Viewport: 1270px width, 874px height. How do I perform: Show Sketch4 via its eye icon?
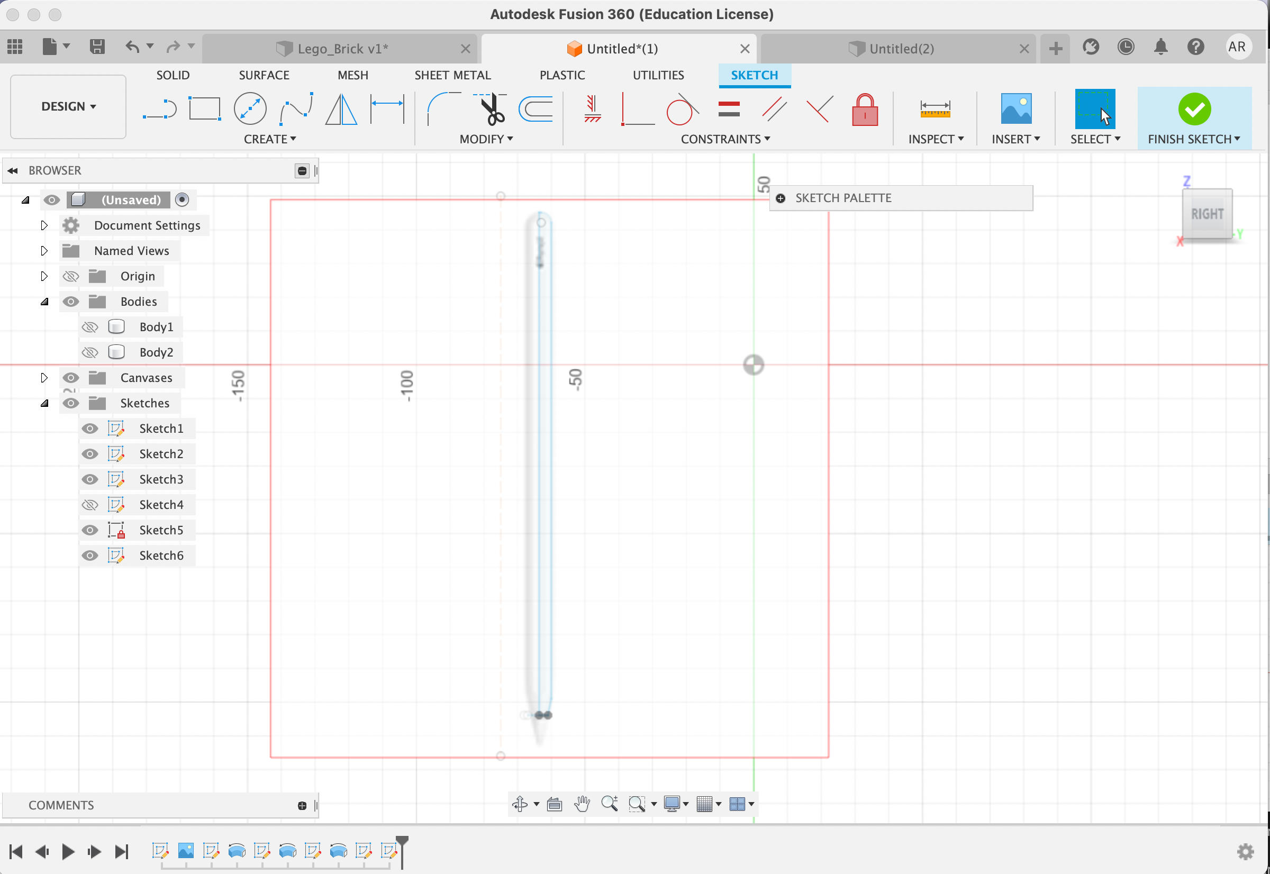(90, 504)
